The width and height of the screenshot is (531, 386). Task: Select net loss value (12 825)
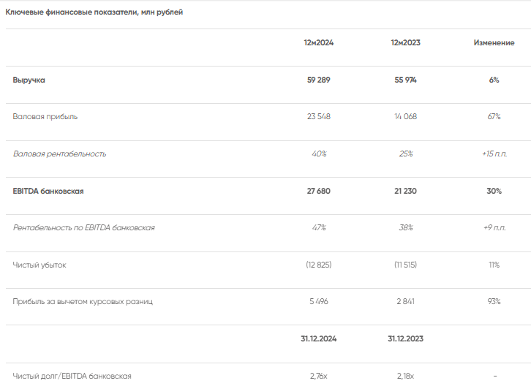(x=318, y=265)
